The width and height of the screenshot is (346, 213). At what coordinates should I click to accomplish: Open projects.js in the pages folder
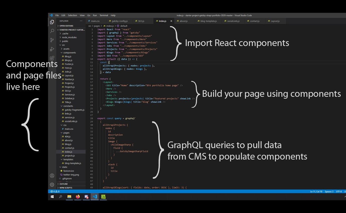pyautogui.click(x=71, y=156)
